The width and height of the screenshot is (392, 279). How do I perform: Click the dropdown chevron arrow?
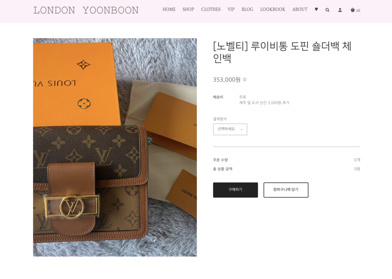241,129
